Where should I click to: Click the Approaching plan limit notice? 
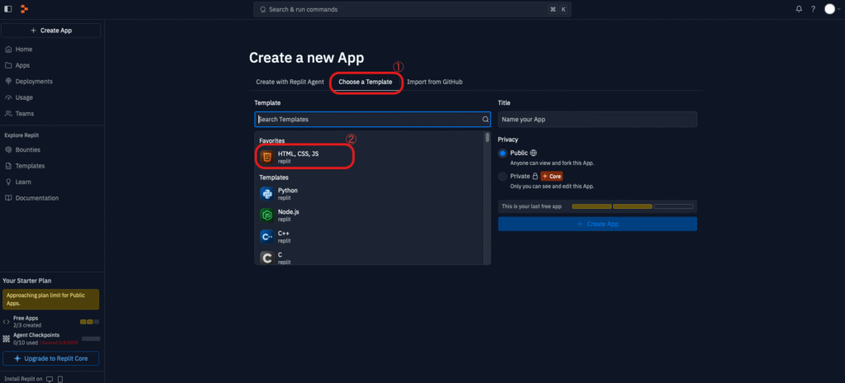50,300
